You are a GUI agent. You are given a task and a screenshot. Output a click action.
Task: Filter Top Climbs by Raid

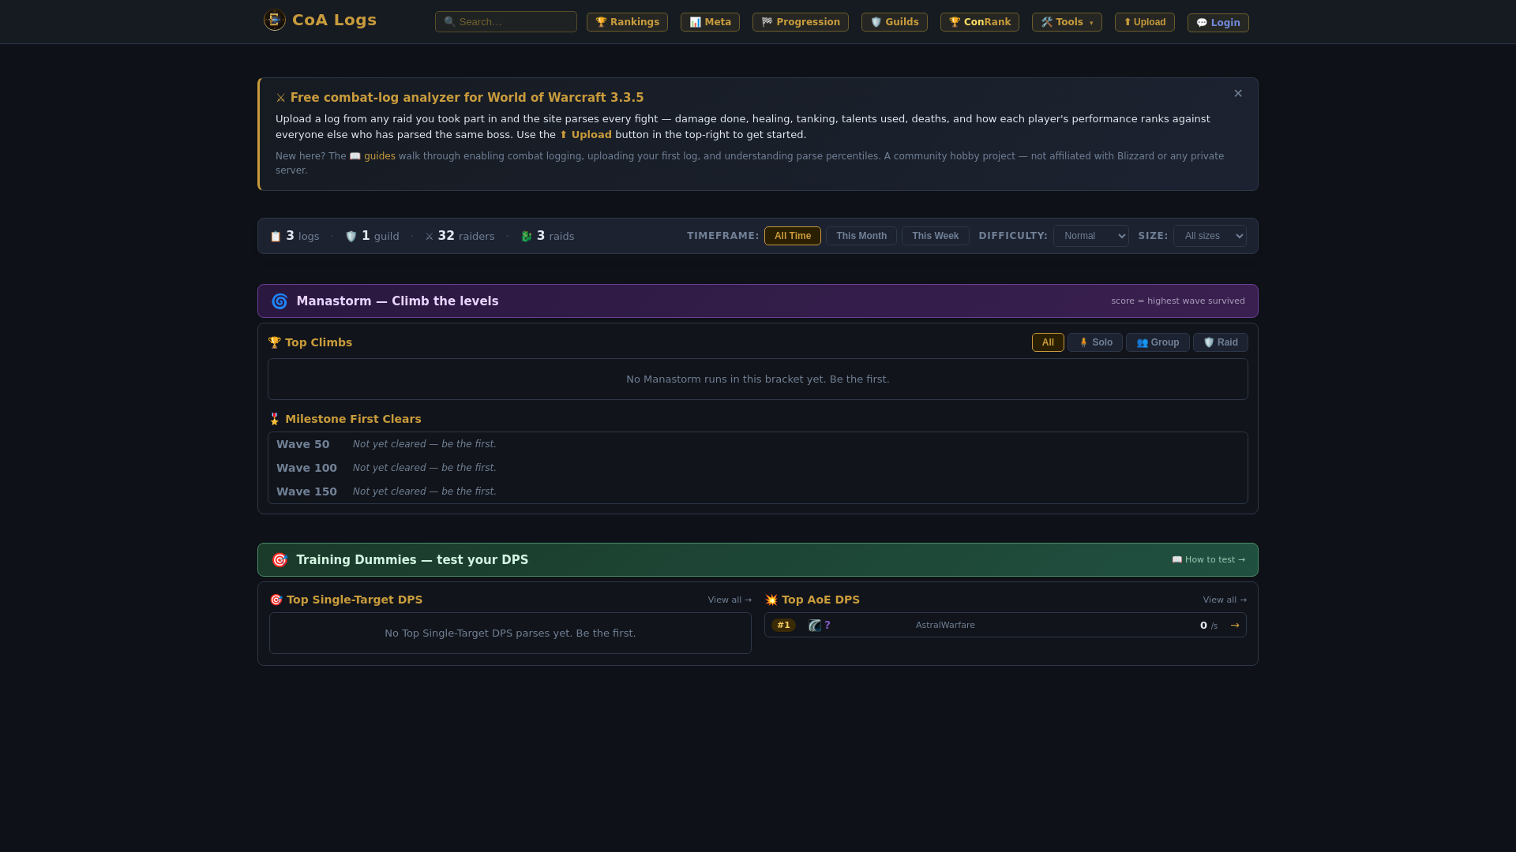[1220, 342]
